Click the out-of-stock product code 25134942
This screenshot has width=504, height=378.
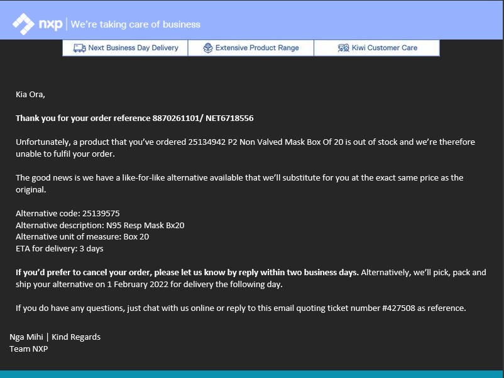coord(205,142)
